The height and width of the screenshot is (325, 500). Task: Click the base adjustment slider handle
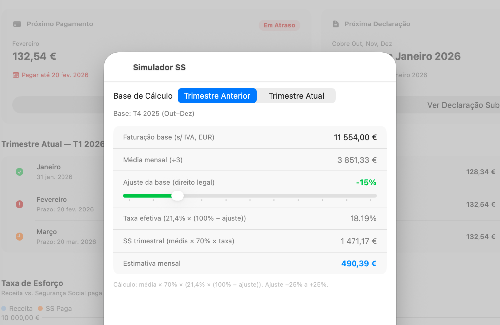(178, 196)
